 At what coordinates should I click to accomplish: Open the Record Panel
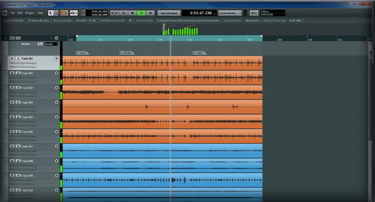coord(169,13)
